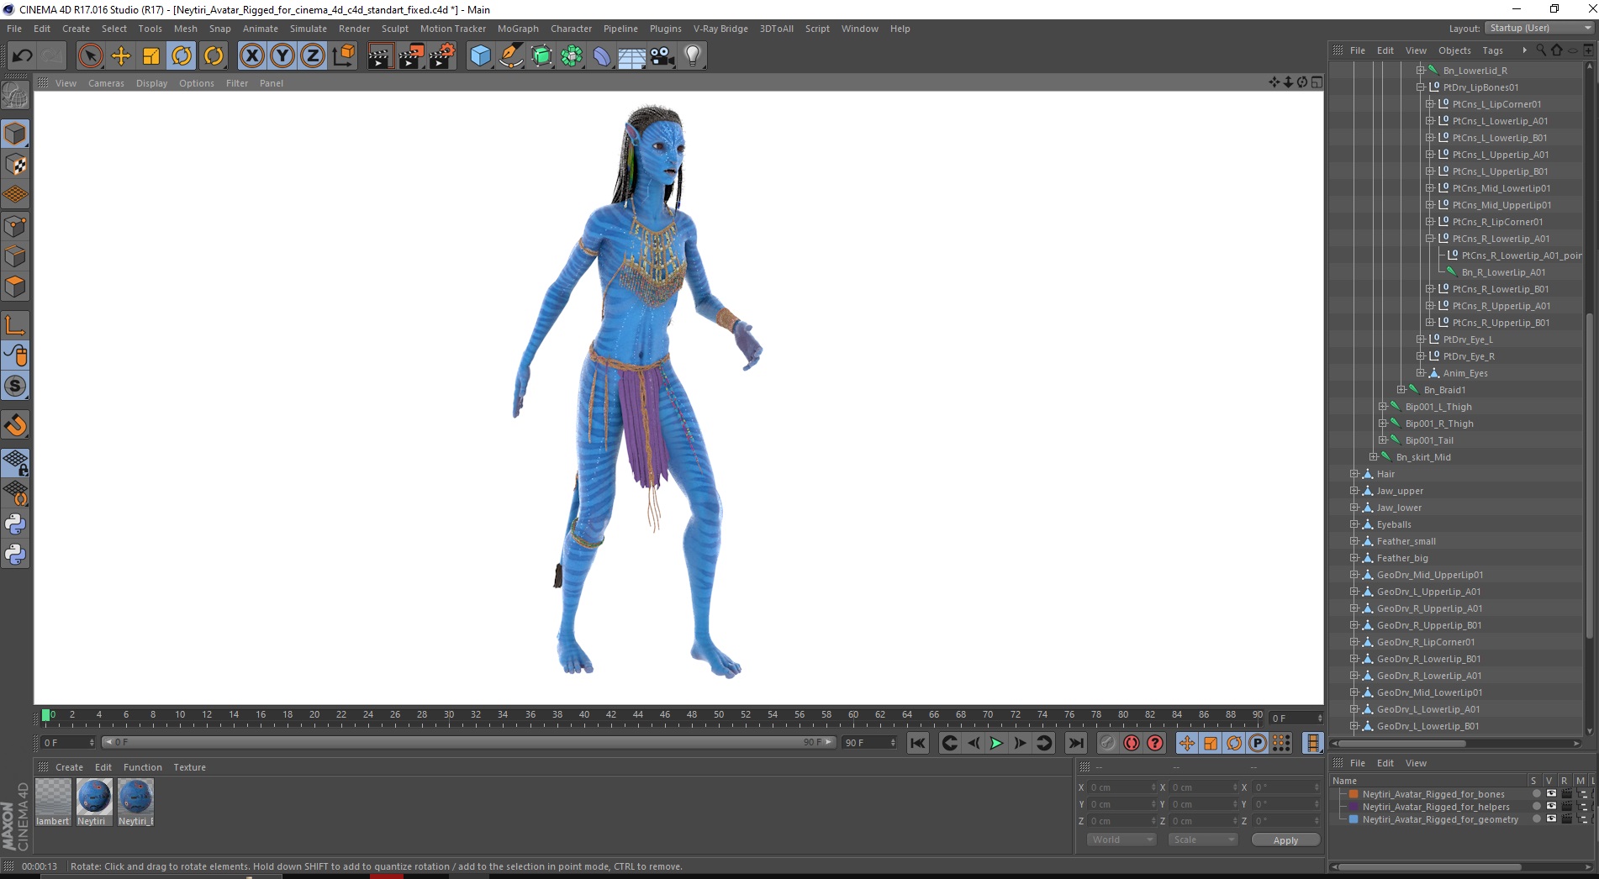Screen dimensions: 1599x879
Task: Expand Bip001_L_Thigh node
Action: click(x=1383, y=407)
